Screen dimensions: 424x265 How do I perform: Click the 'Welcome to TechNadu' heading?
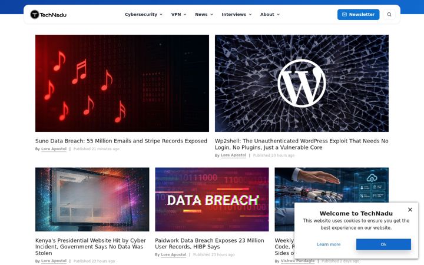(x=356, y=213)
